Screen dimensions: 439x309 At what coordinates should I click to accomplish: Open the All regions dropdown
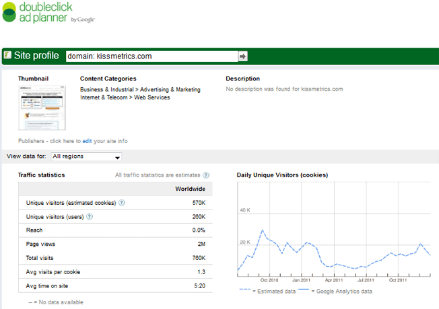click(86, 157)
